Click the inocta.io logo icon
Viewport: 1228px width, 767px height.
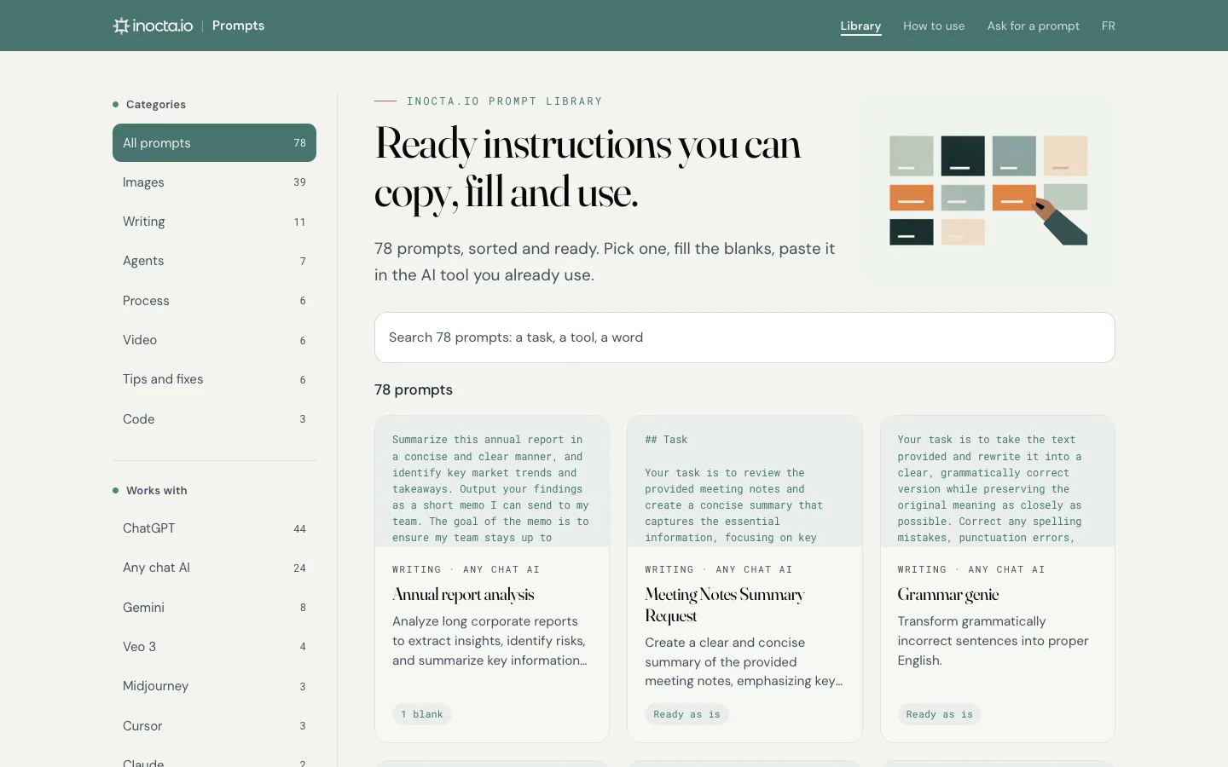click(121, 26)
